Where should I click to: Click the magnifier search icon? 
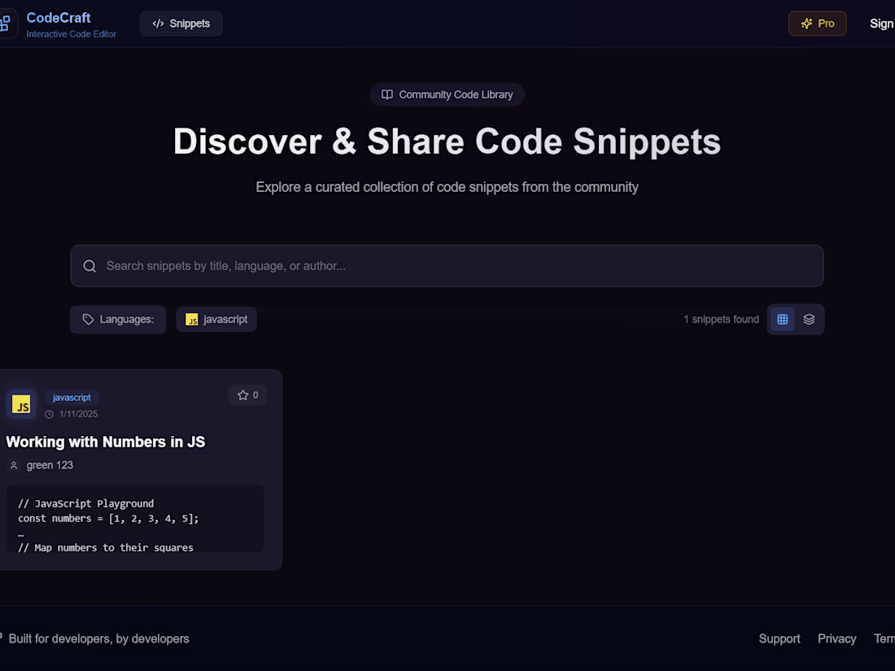[89, 266]
